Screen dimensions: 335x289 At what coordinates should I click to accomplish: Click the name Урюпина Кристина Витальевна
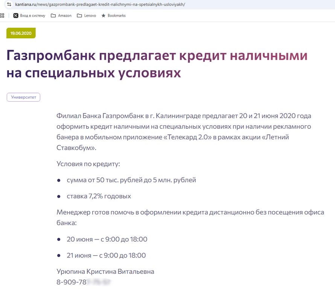(105, 271)
